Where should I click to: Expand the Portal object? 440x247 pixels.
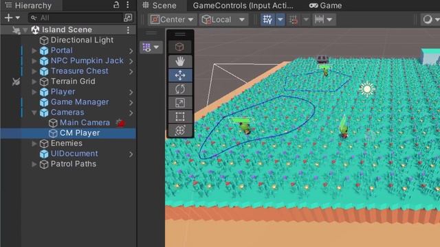pos(34,50)
